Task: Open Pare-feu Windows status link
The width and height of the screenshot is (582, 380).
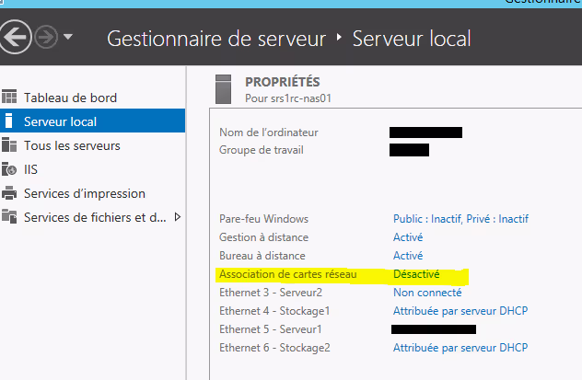Action: coord(460,219)
